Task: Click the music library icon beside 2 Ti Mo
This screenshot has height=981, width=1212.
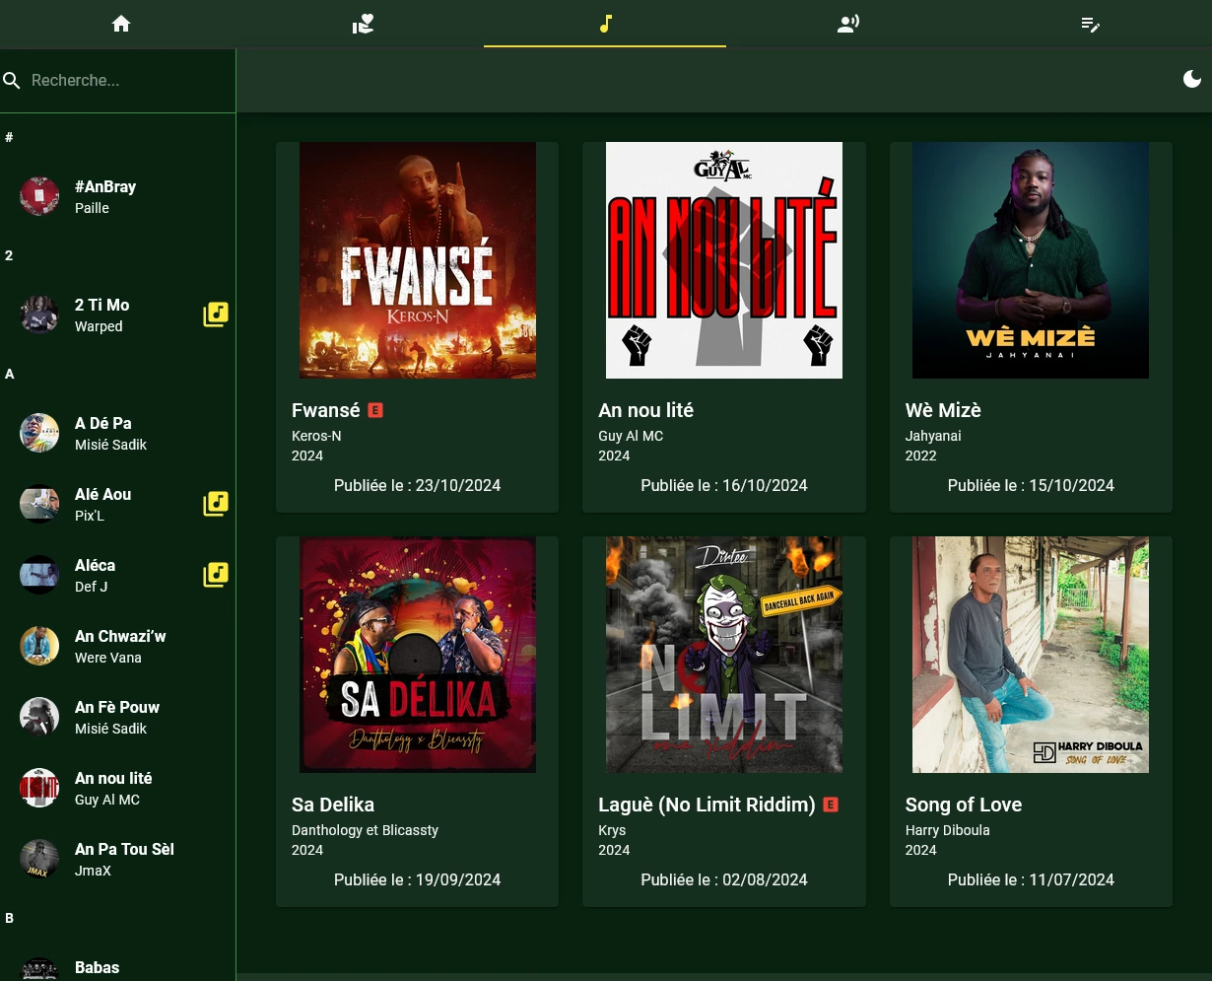Action: (216, 315)
